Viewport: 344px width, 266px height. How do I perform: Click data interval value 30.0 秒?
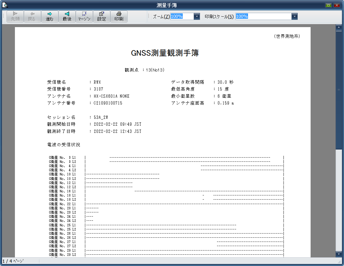point(225,82)
